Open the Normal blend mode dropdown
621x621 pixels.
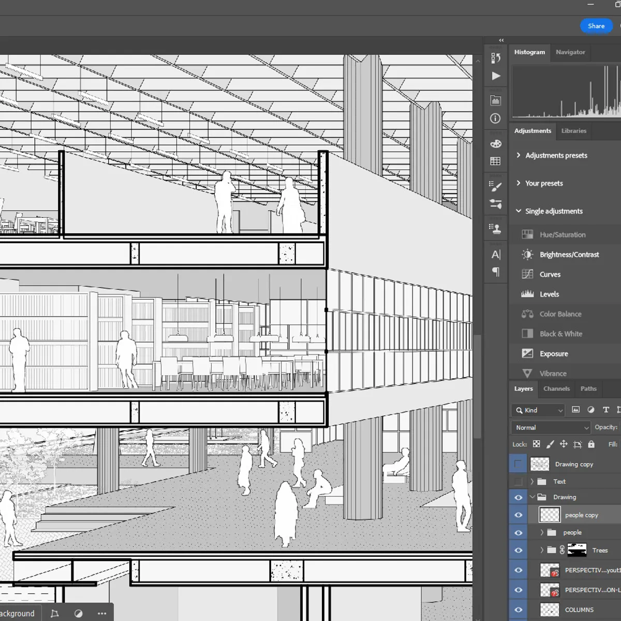pos(550,427)
